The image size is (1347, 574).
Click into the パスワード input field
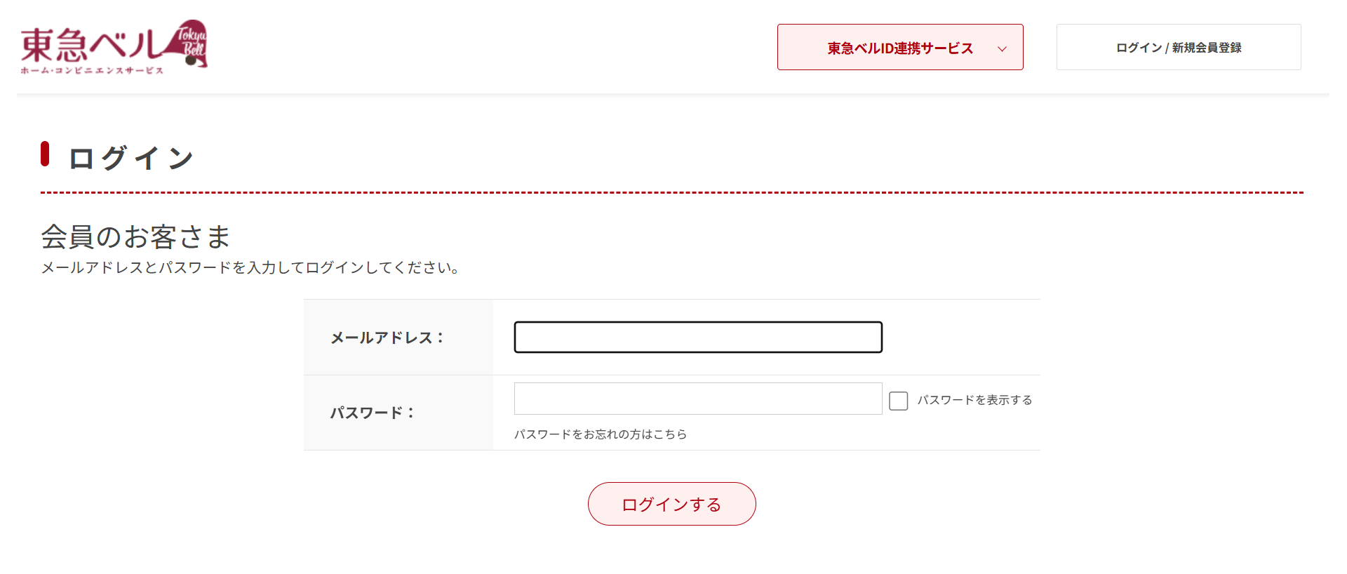[698, 399]
